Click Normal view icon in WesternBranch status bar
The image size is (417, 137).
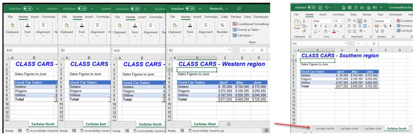click(x=267, y=130)
